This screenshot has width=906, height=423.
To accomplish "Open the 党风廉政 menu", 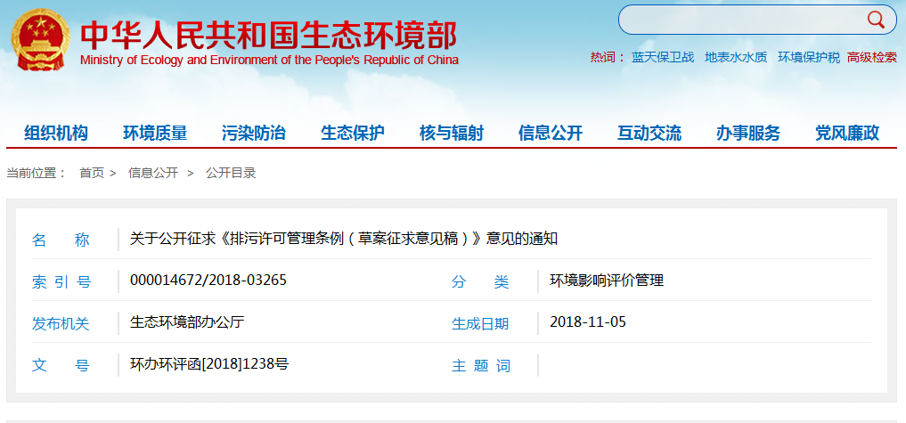I will [x=847, y=134].
